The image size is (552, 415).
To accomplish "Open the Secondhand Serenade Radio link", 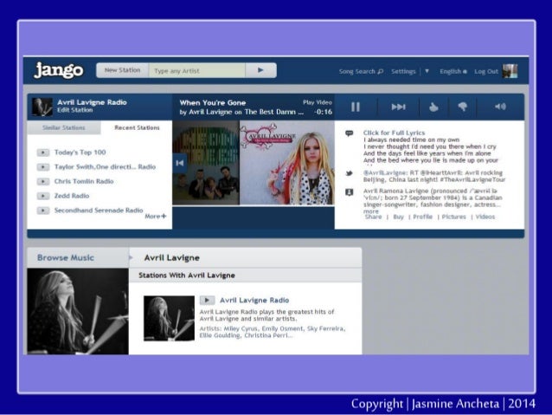I will 99,211.
